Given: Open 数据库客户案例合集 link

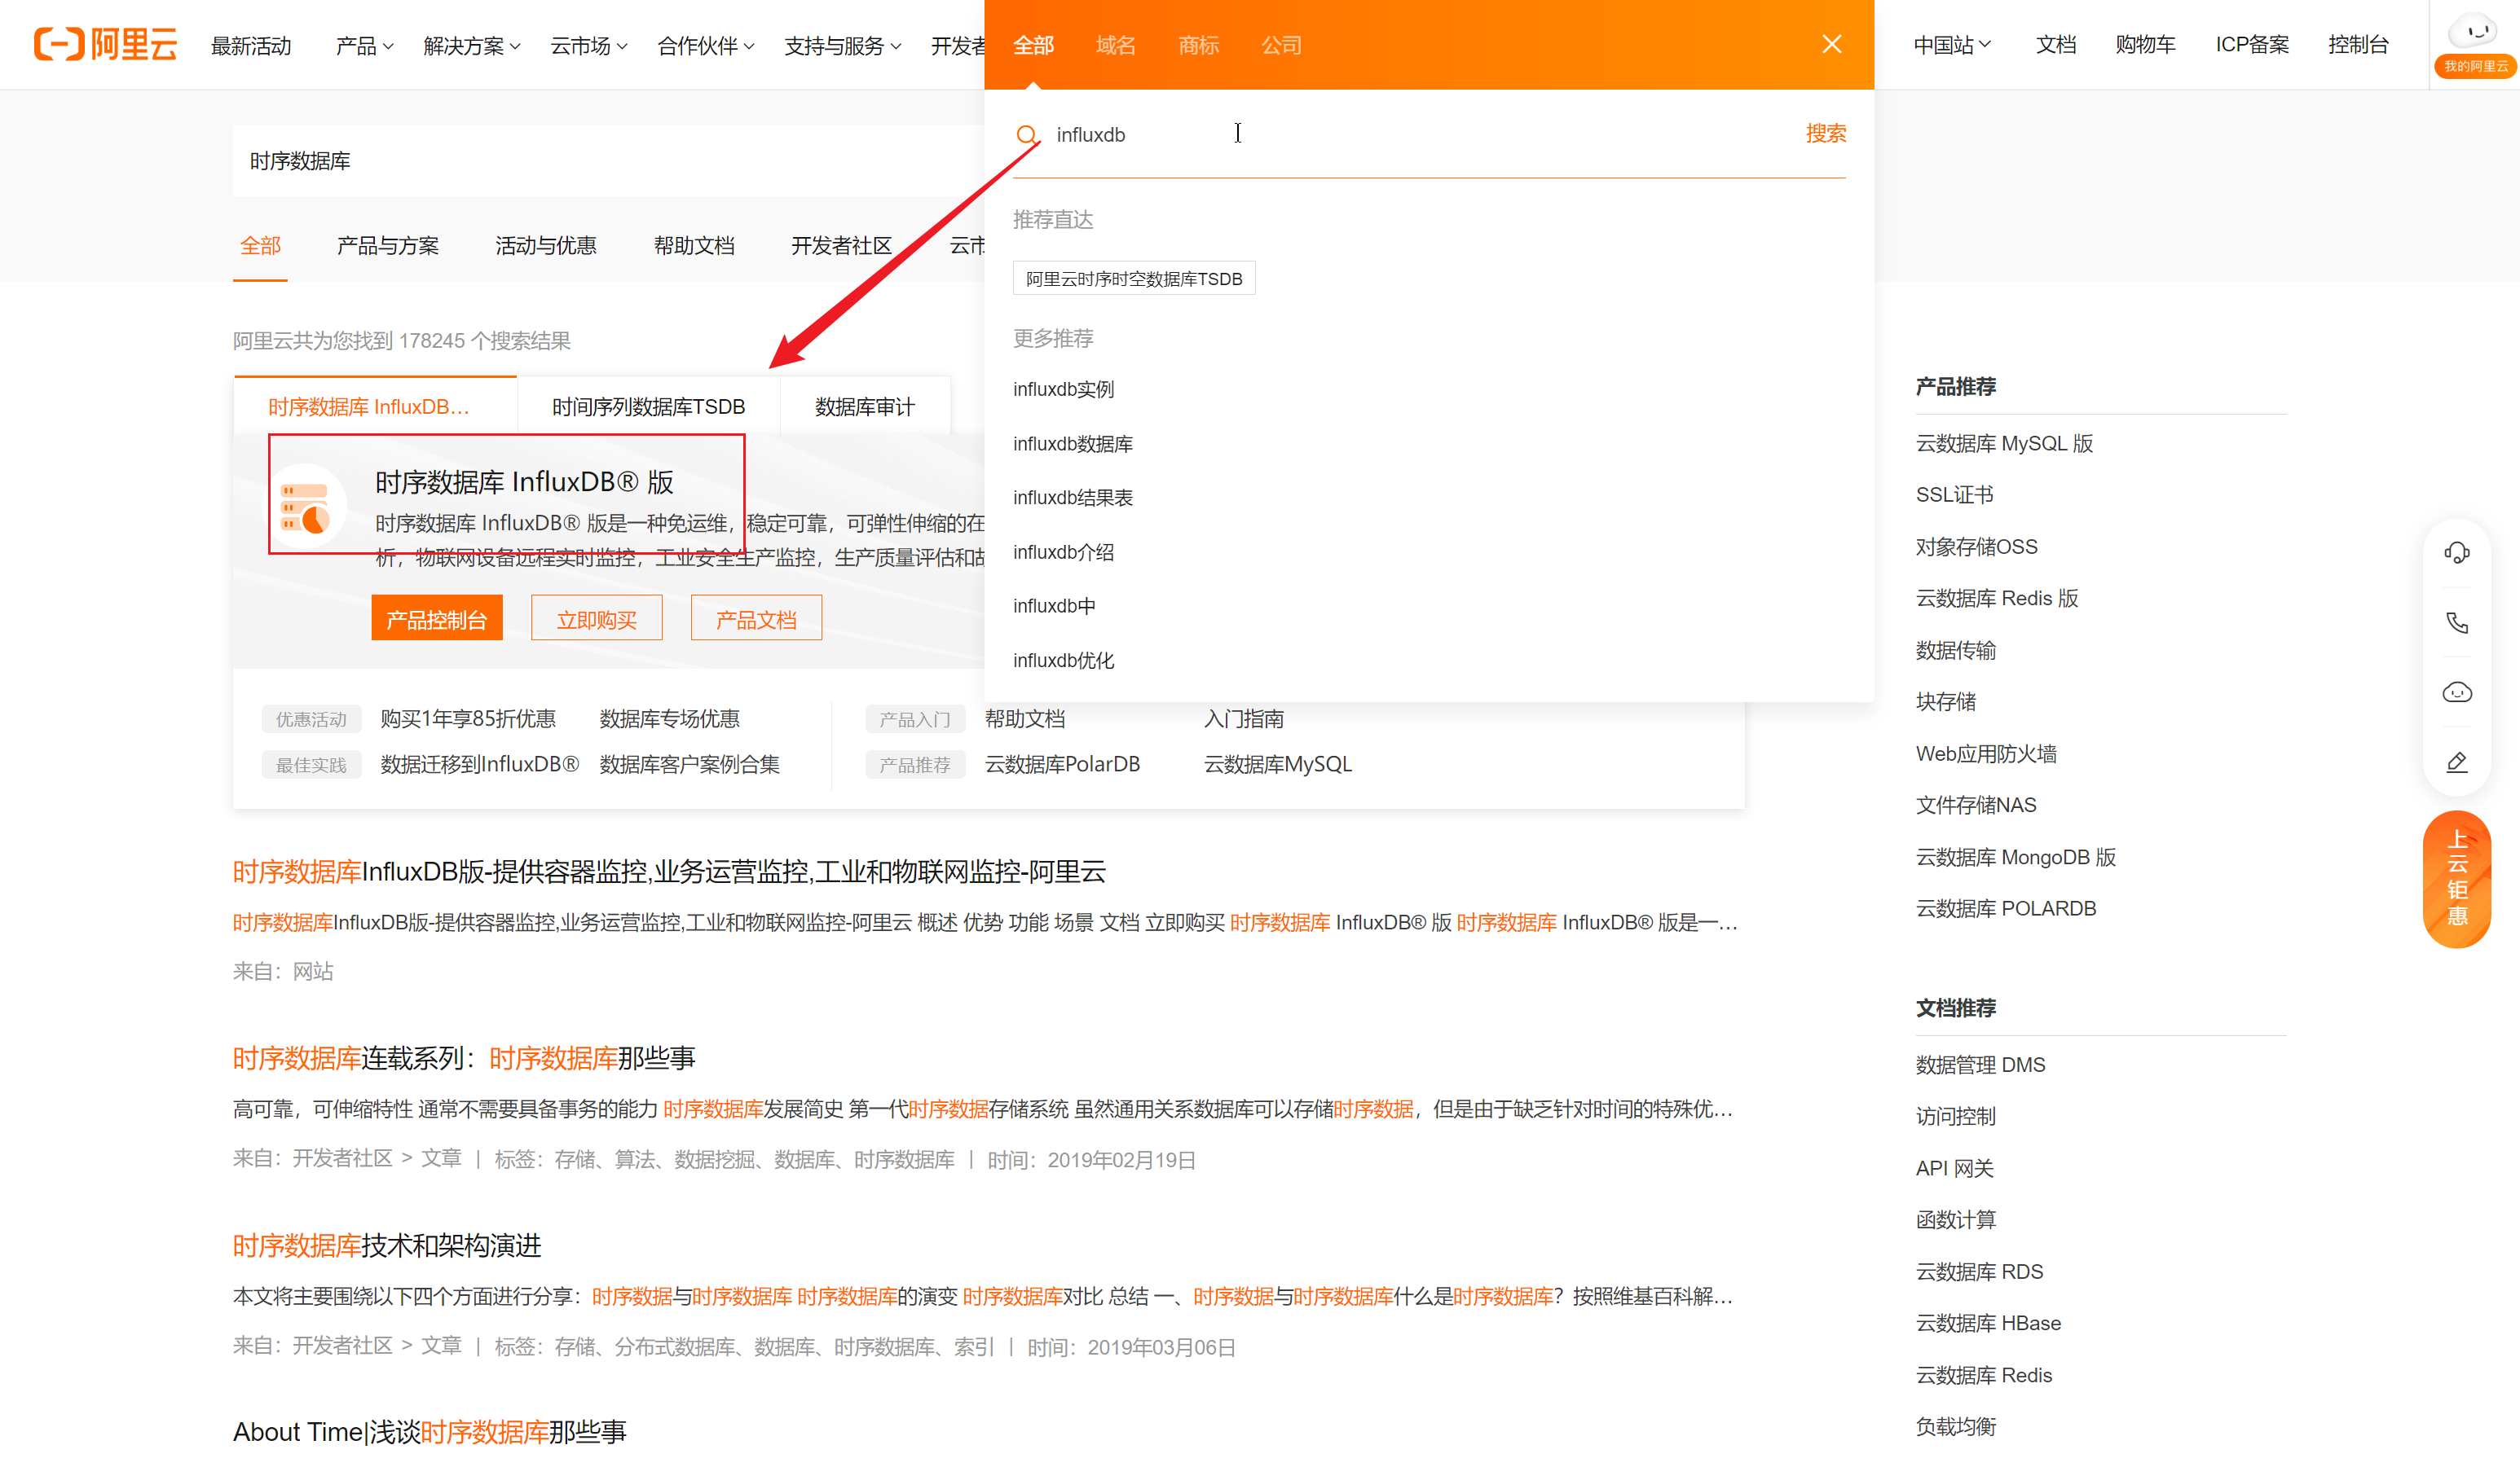Looking at the screenshot, I should pyautogui.click(x=689, y=765).
